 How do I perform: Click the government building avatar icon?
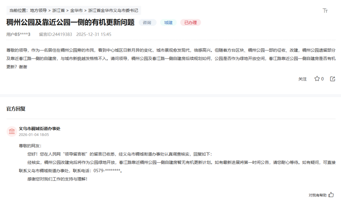pos(12,131)
